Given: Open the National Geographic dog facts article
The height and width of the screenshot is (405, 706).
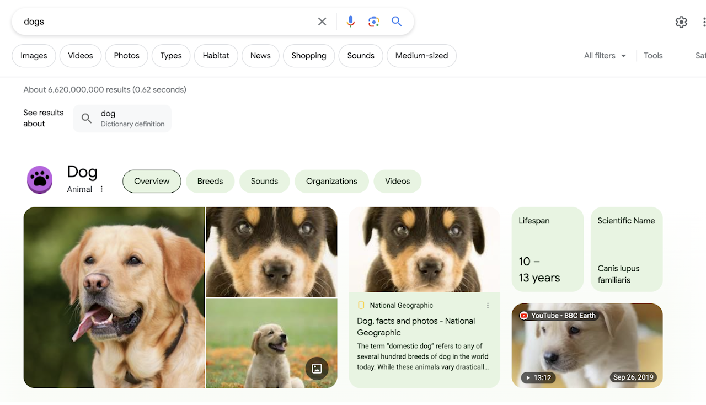Looking at the screenshot, I should coord(416,327).
